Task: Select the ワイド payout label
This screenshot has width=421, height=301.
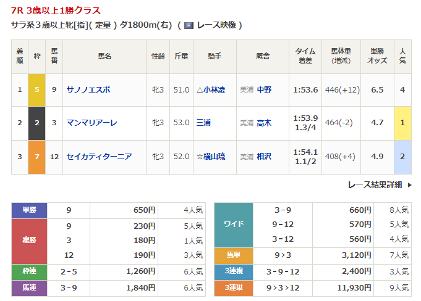Action: 233,224
